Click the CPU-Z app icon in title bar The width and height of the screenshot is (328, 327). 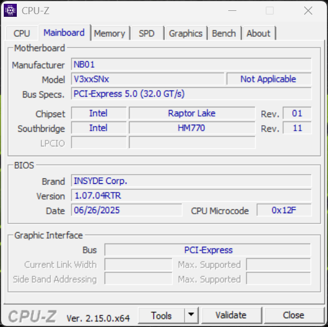click(10, 10)
